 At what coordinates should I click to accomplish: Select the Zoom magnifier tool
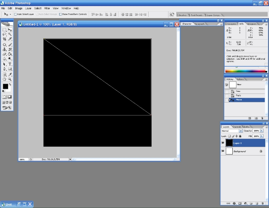[10, 79]
